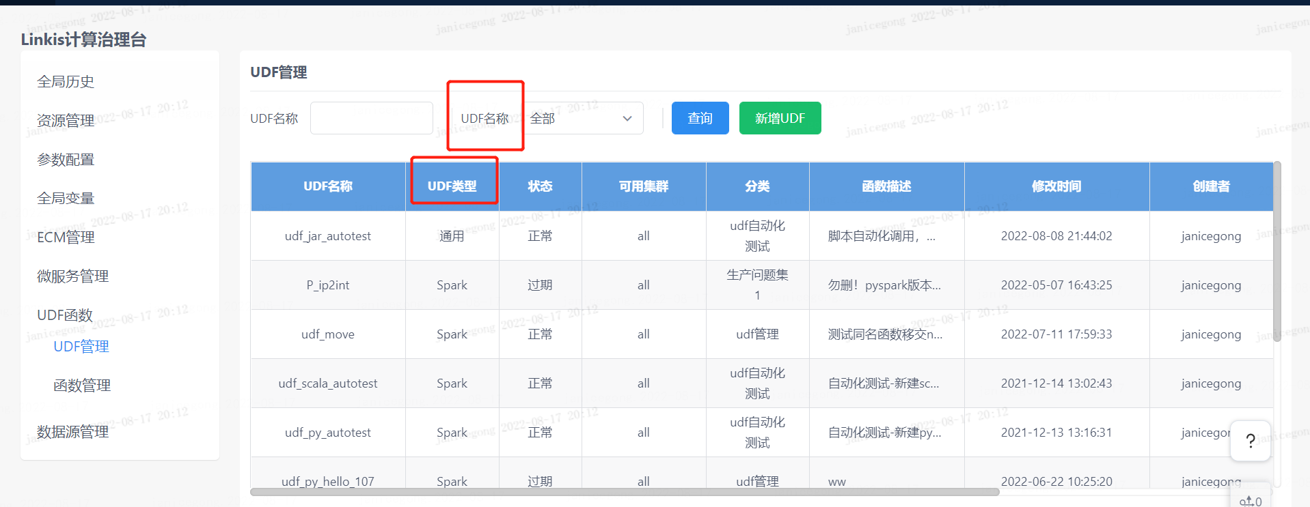
Task: Select the udf_py_autotest name cell
Action: coord(328,433)
